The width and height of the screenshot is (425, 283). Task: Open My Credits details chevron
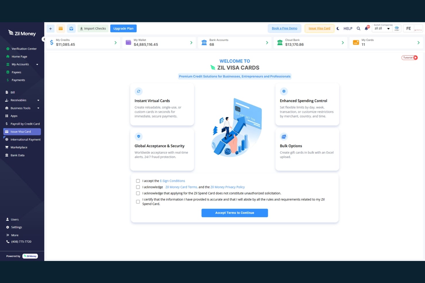coord(115,43)
